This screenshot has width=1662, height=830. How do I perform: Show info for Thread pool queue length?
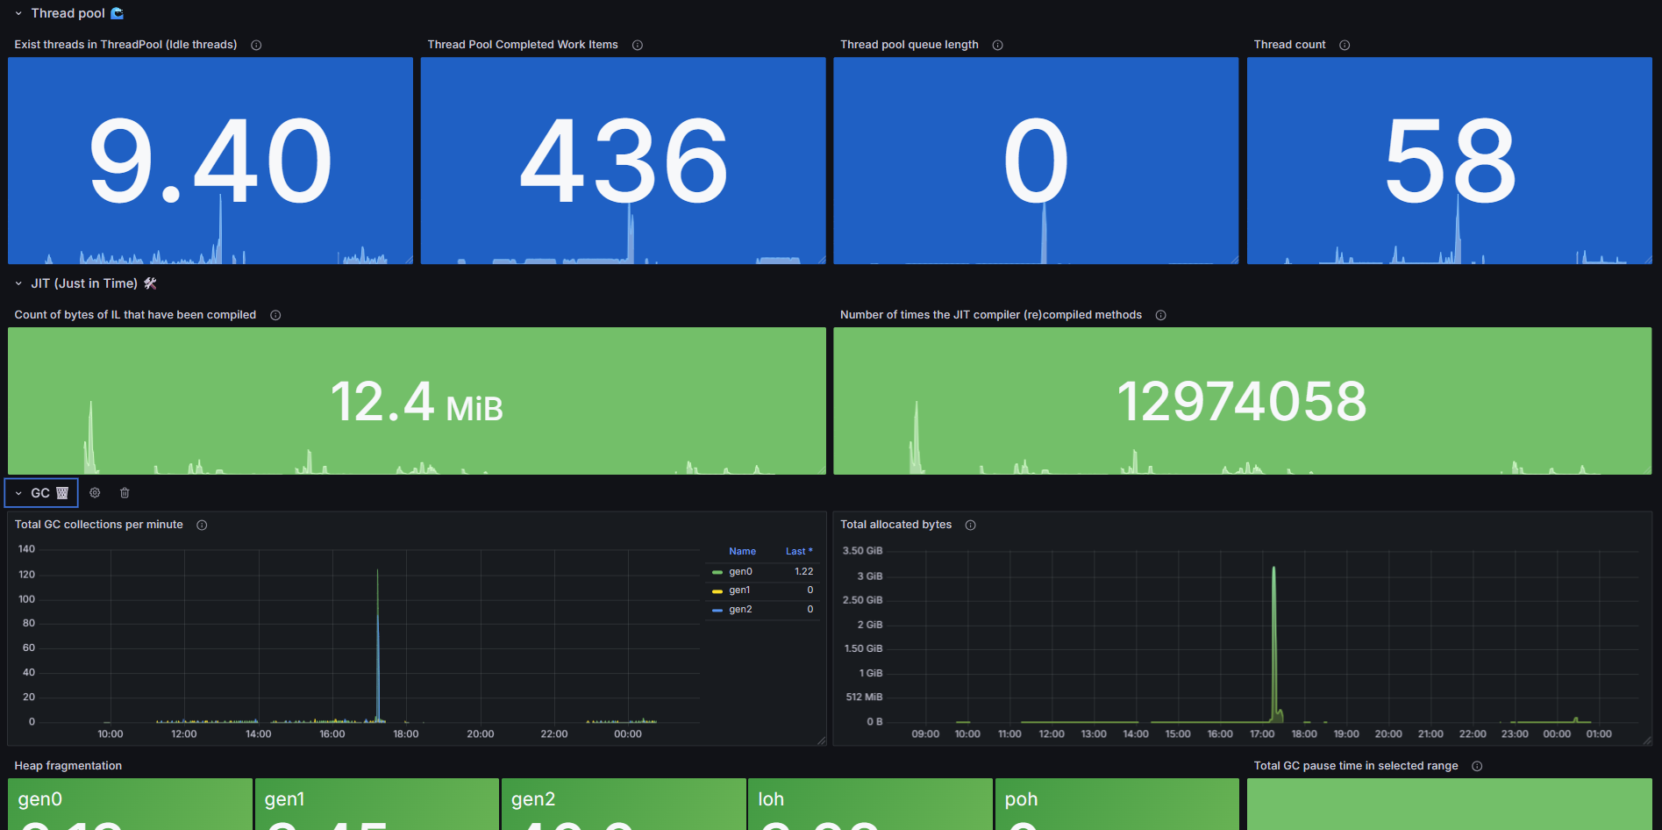click(997, 45)
